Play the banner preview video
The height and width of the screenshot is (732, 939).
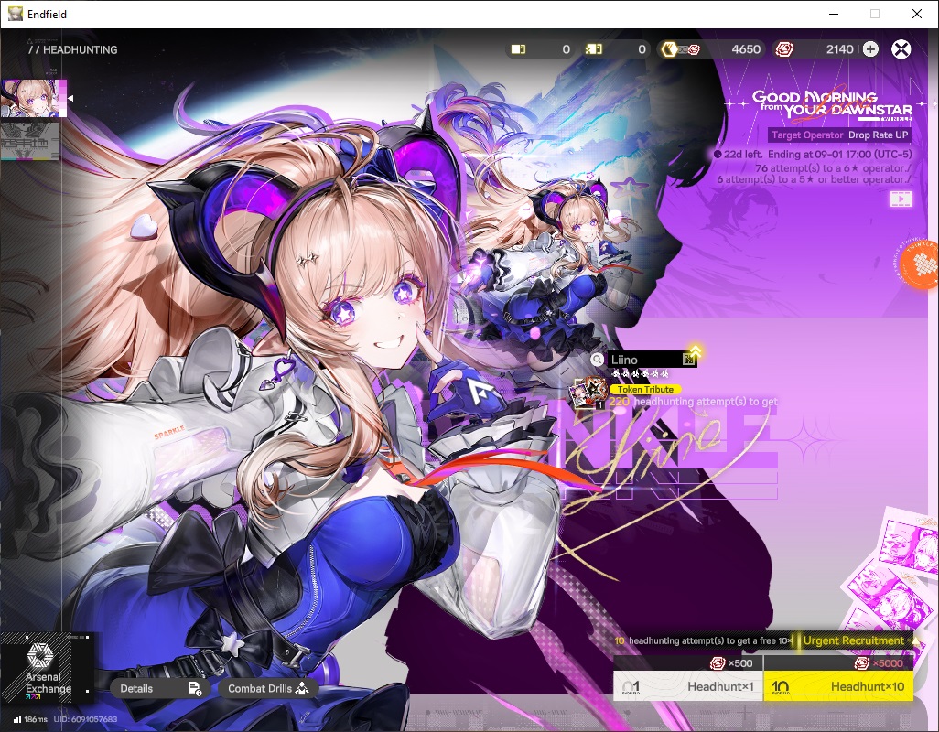click(x=901, y=199)
